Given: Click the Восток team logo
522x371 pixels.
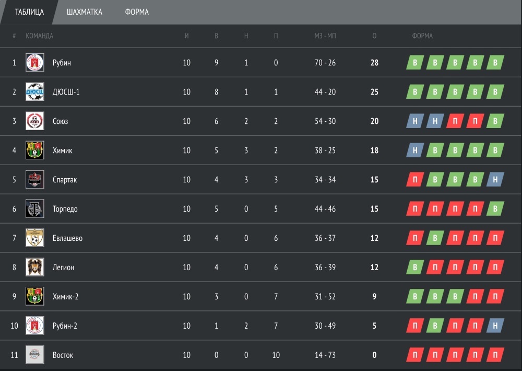Looking at the screenshot, I should (x=35, y=355).
